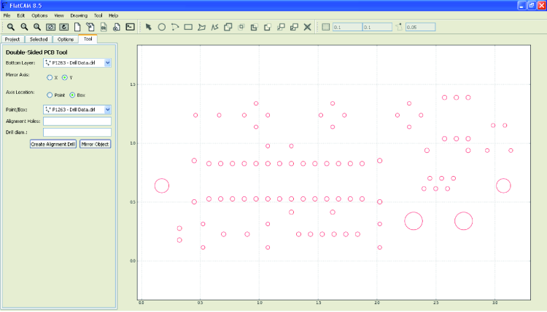The height and width of the screenshot is (312, 547).
Task: Switch to the Options tab
Action: pos(66,39)
